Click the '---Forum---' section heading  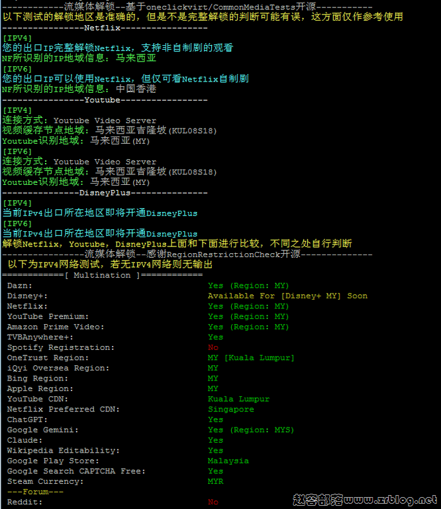[35, 492]
